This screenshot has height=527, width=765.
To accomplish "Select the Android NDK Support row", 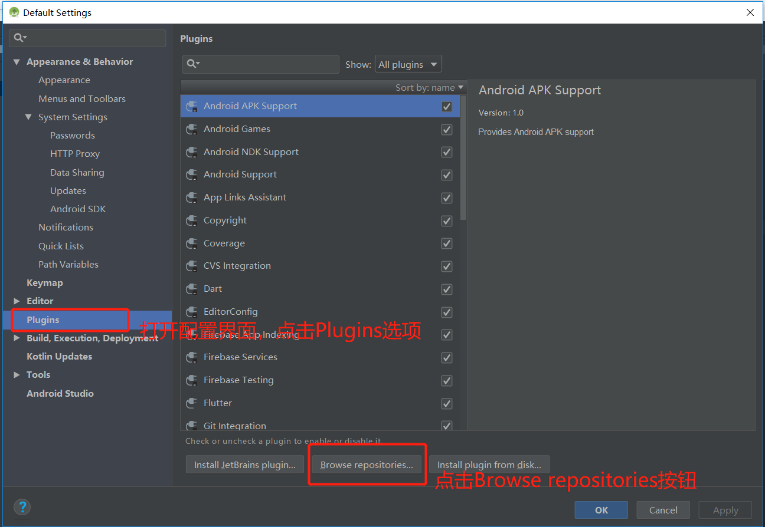I will (320, 152).
